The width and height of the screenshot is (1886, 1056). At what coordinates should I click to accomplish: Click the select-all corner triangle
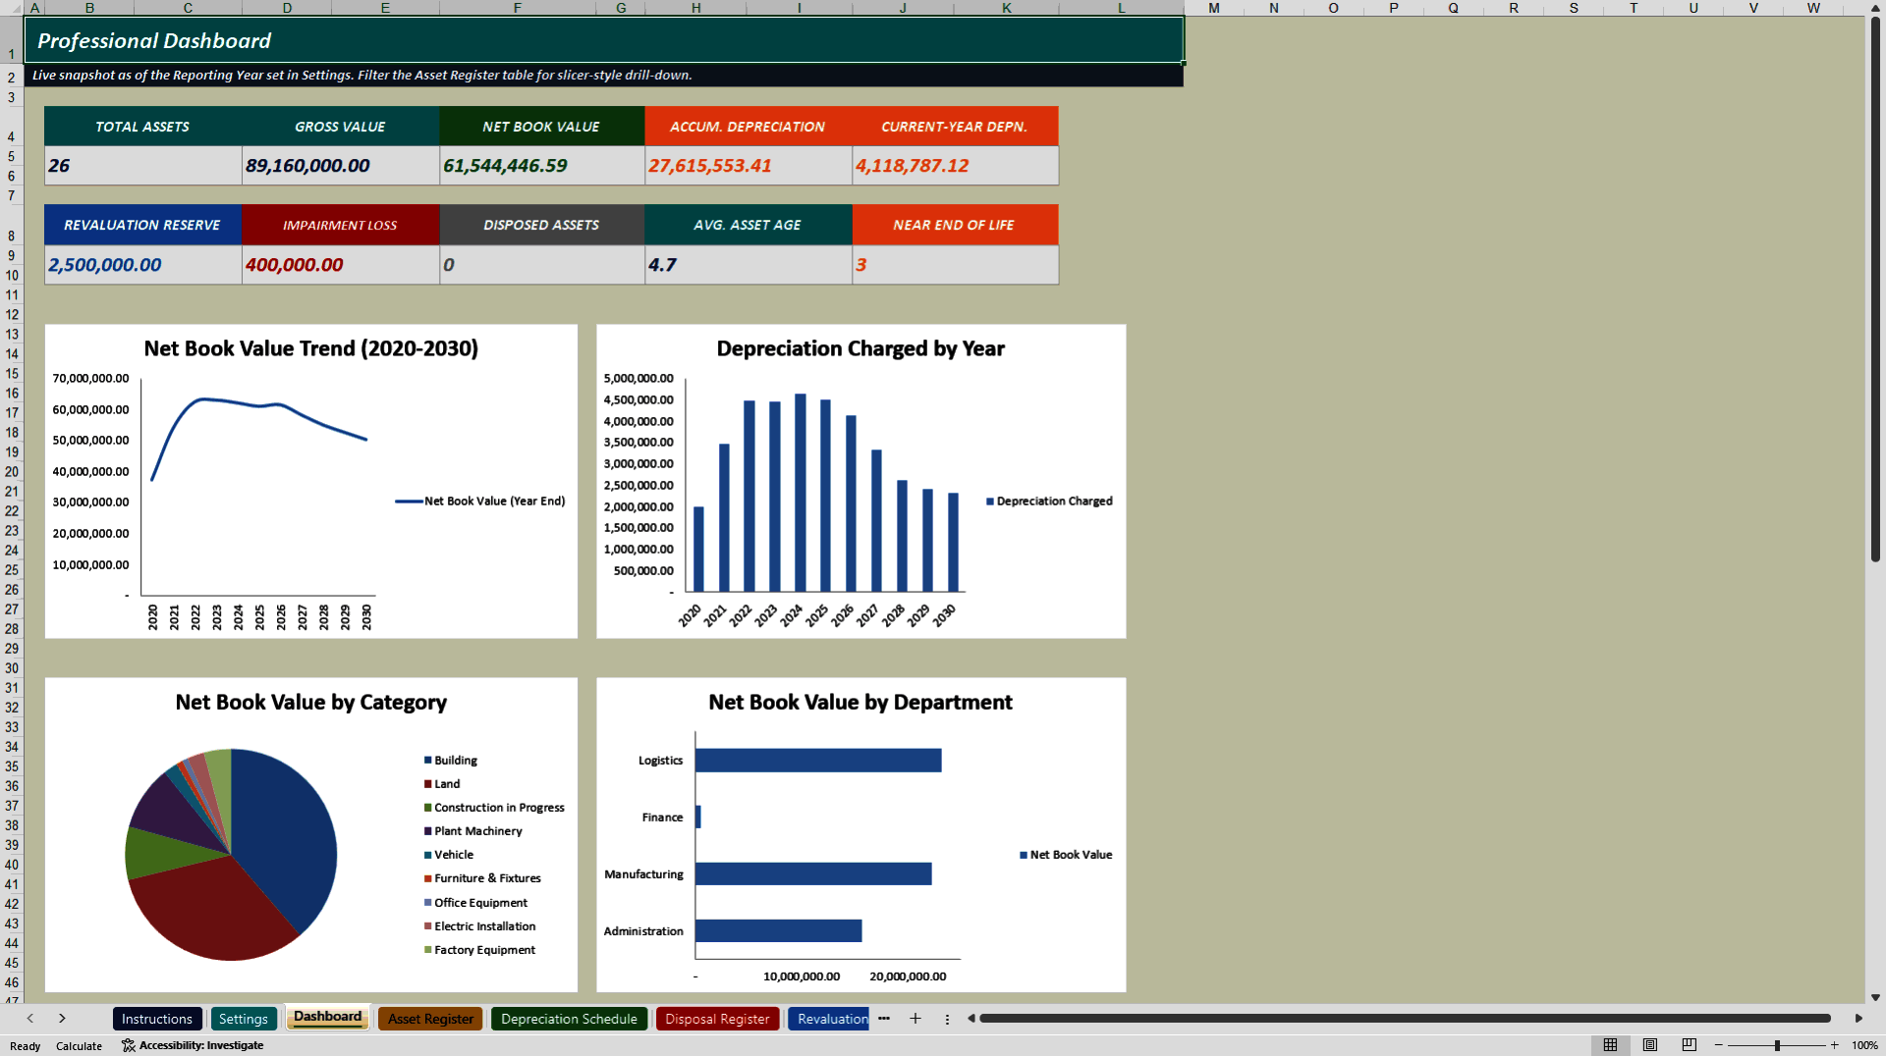pyautogui.click(x=12, y=8)
